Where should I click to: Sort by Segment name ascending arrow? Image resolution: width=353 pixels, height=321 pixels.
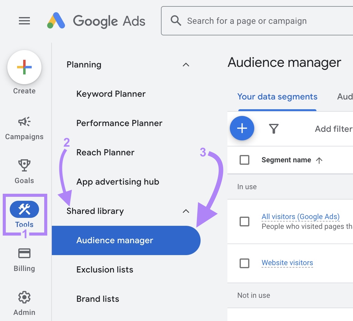pos(319,160)
